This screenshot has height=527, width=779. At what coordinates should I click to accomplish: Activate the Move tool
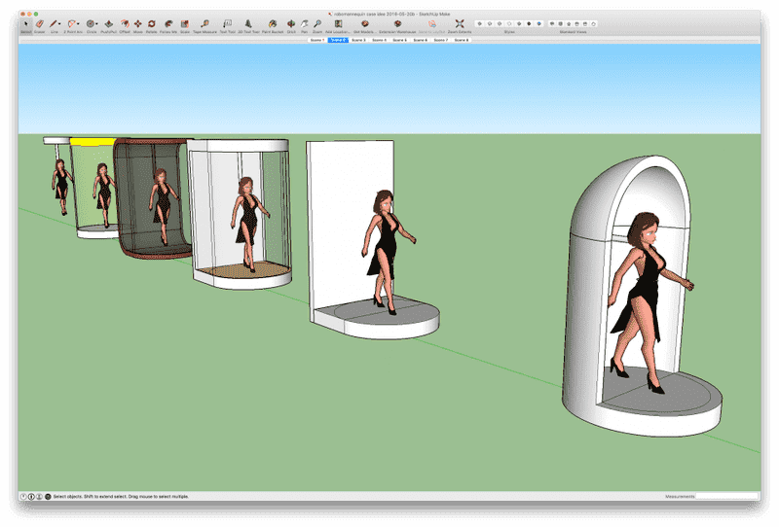coord(137,23)
